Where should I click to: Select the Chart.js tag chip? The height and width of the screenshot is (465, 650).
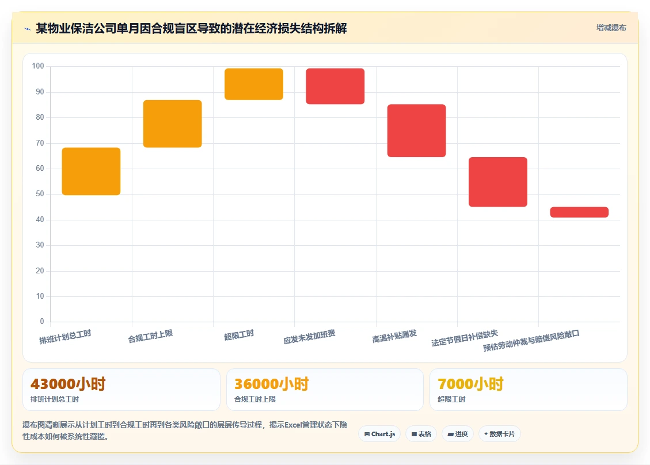click(379, 434)
